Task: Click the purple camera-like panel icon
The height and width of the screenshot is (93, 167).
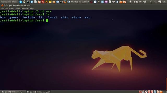Action: coord(106,2)
